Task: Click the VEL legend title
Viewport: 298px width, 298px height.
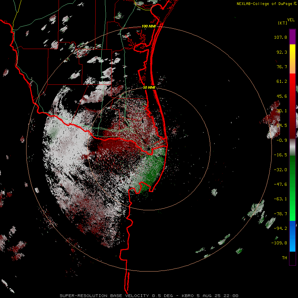Action: point(291,20)
